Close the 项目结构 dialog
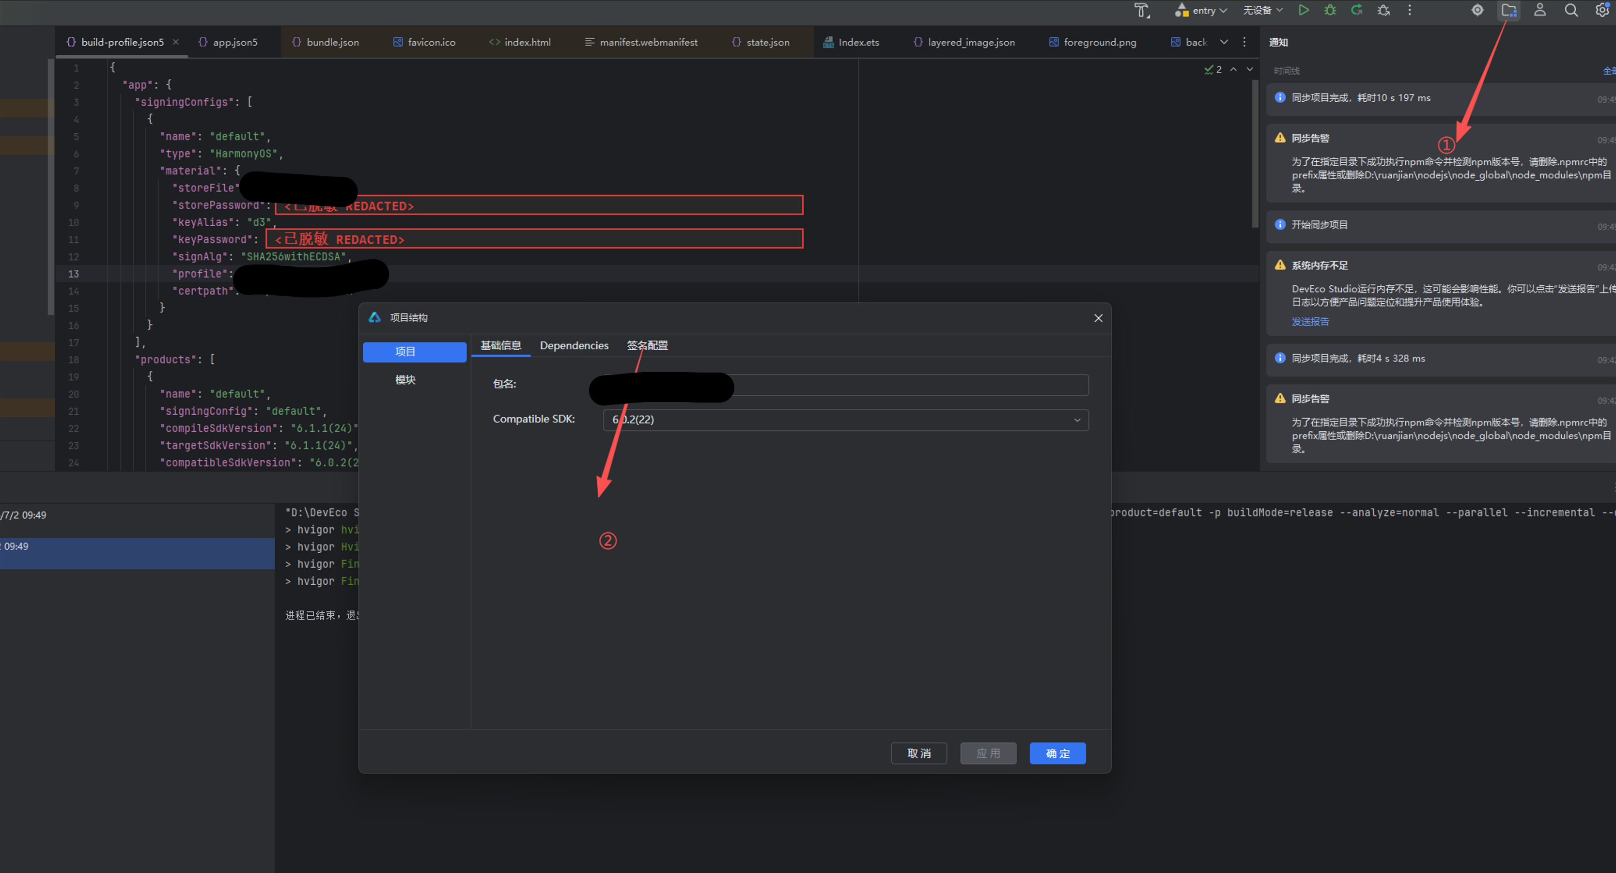 pos(1098,318)
